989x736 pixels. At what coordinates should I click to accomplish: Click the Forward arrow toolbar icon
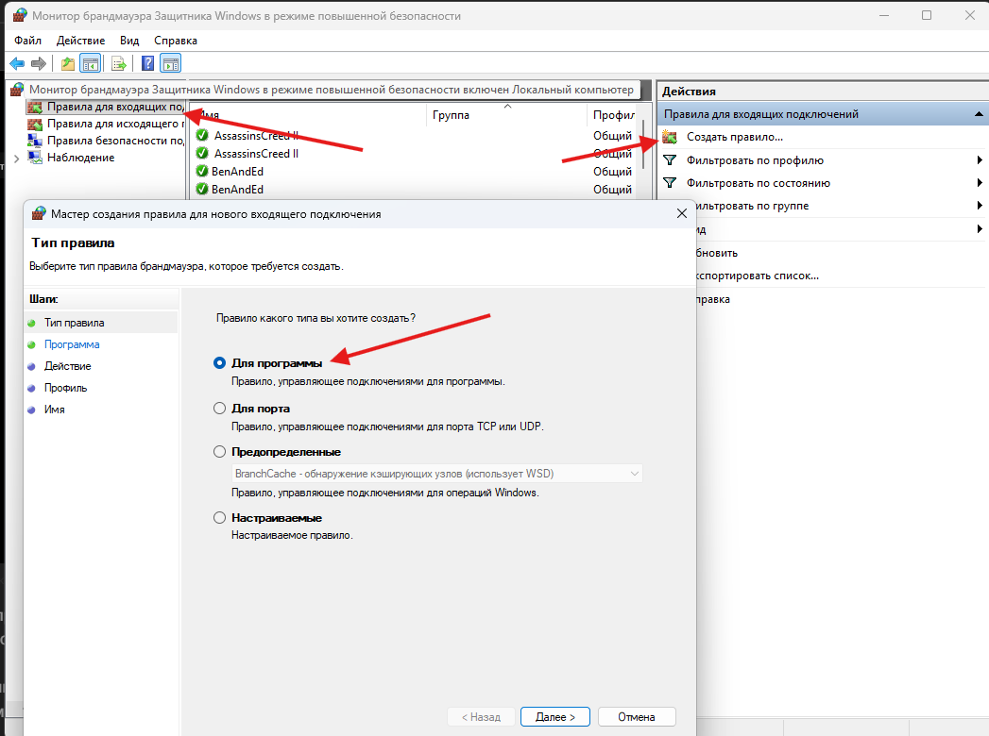[39, 63]
